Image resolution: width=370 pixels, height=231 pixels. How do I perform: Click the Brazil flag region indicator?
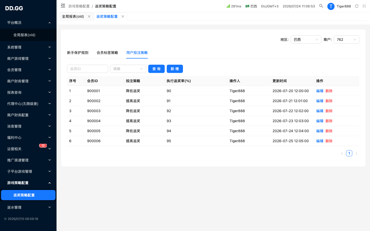point(251,6)
